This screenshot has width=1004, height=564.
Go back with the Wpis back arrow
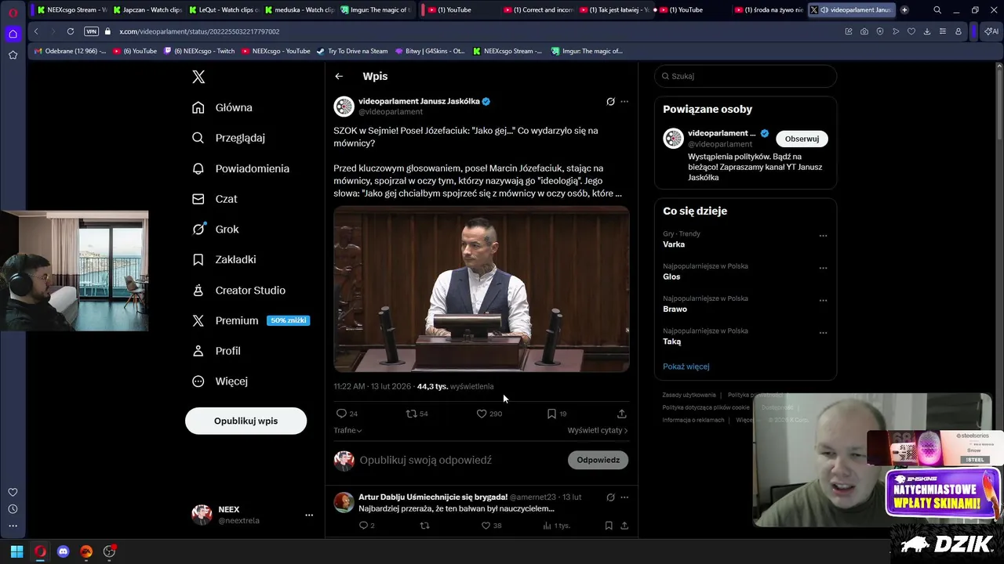click(x=339, y=76)
